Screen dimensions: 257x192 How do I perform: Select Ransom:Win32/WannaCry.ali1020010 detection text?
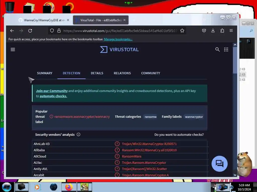pyautogui.click(x=149, y=150)
